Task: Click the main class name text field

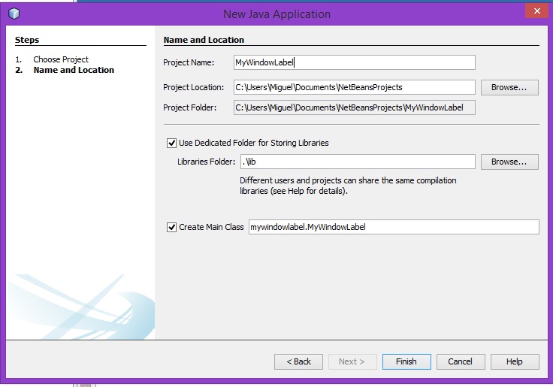Action: pos(393,226)
